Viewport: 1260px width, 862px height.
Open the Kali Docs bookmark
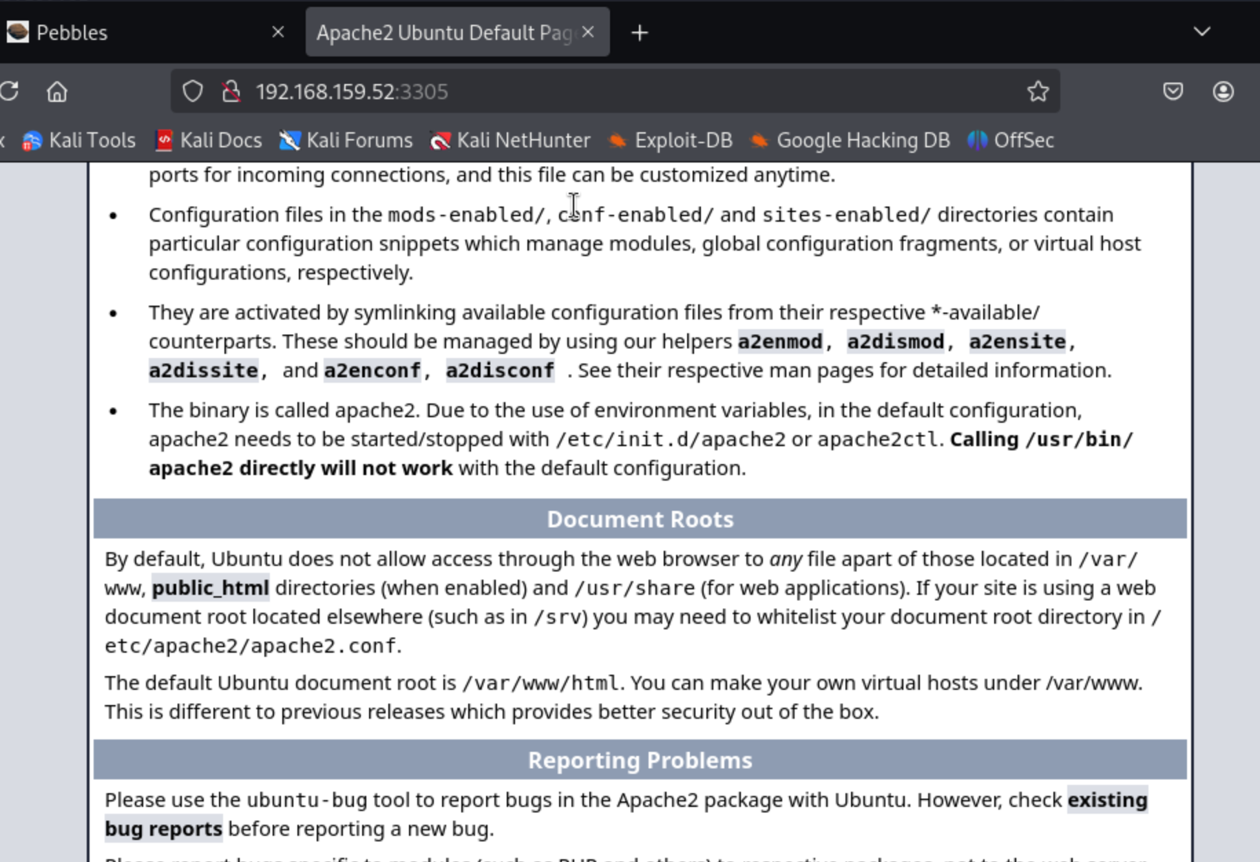209,140
